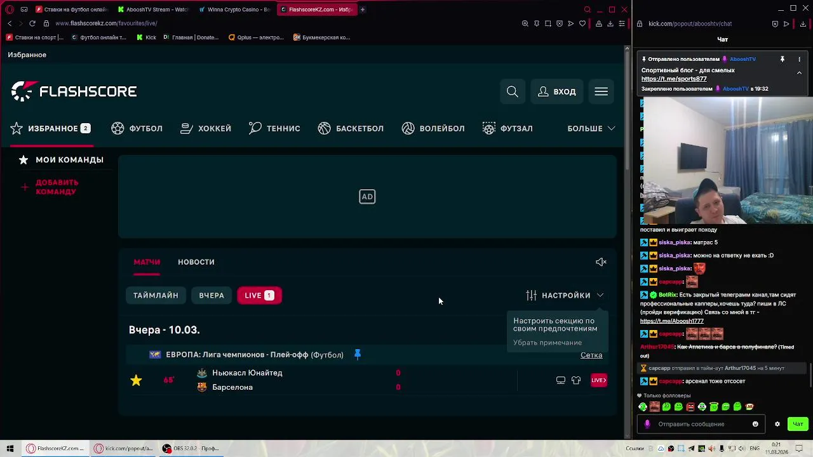
Task: Insert the red angry emote
Action: 690,407
